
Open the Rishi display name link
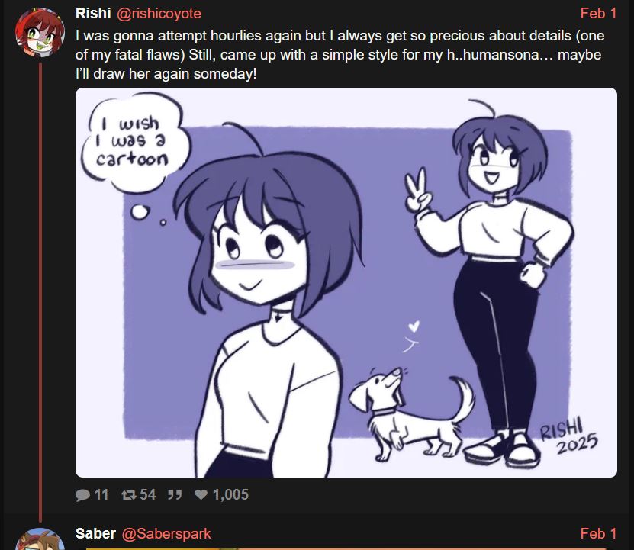[93, 13]
